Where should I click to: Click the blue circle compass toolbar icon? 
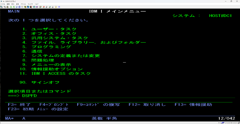pos(19,7)
